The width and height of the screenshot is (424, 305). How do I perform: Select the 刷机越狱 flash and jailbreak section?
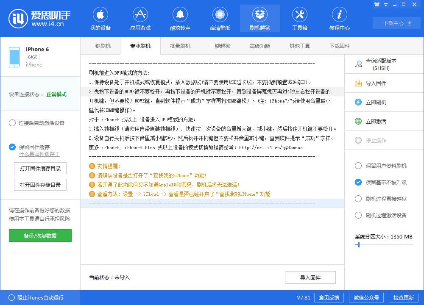[259, 18]
